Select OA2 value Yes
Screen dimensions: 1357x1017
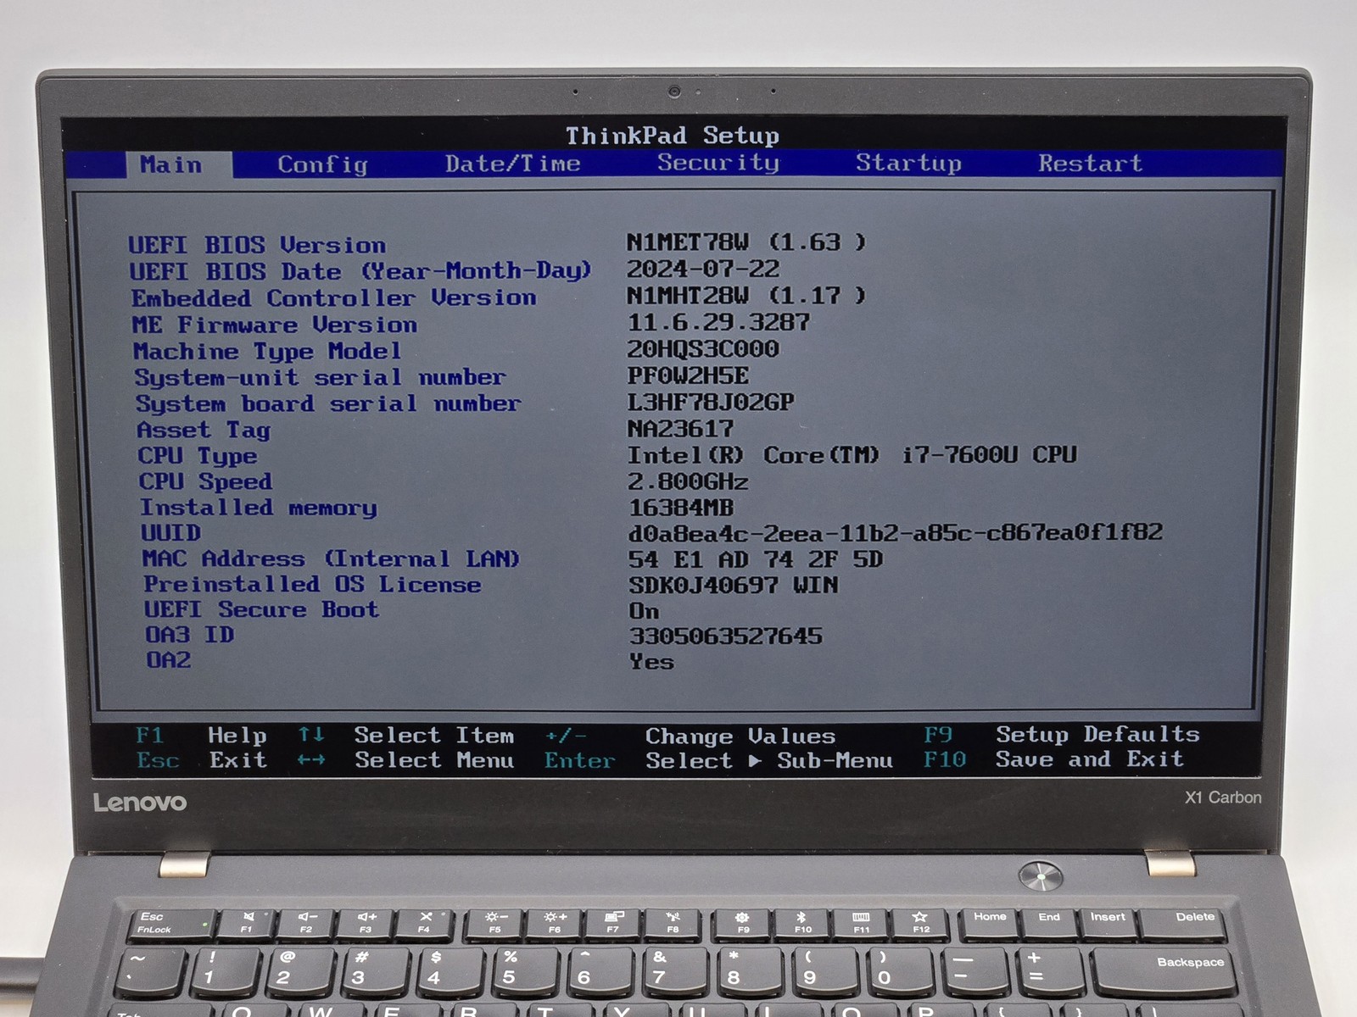coord(651,661)
